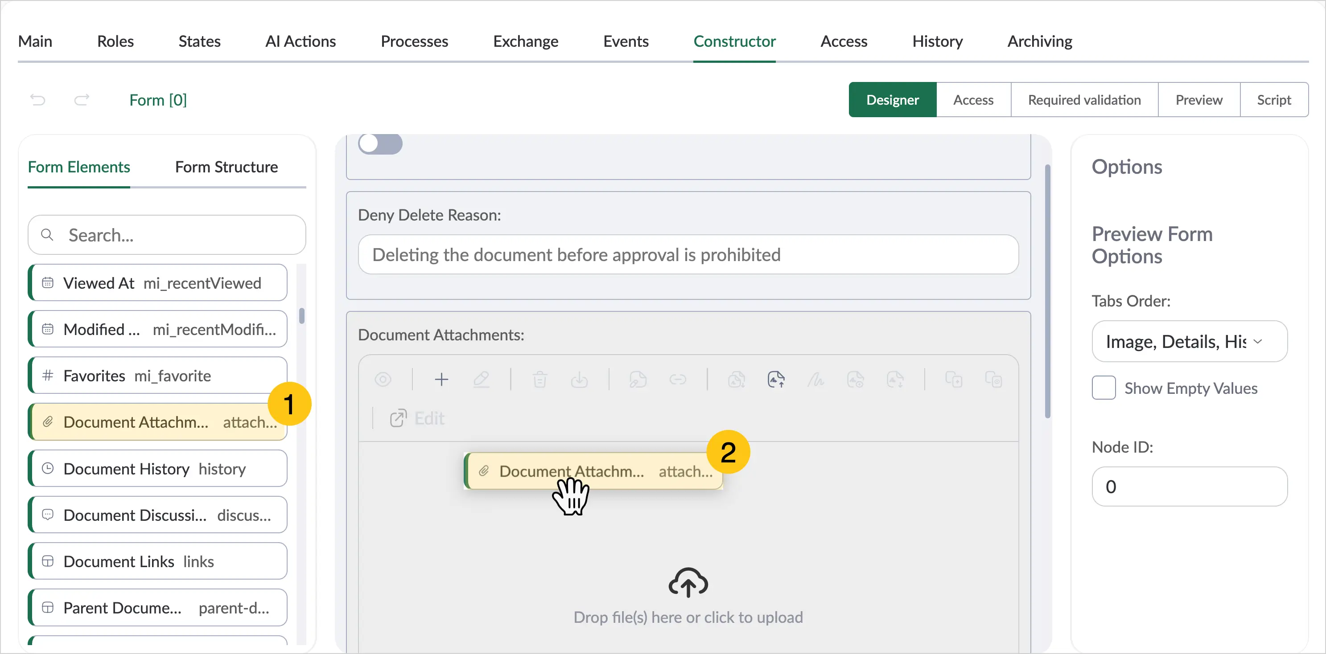Open the Archiving tab

(x=1040, y=41)
